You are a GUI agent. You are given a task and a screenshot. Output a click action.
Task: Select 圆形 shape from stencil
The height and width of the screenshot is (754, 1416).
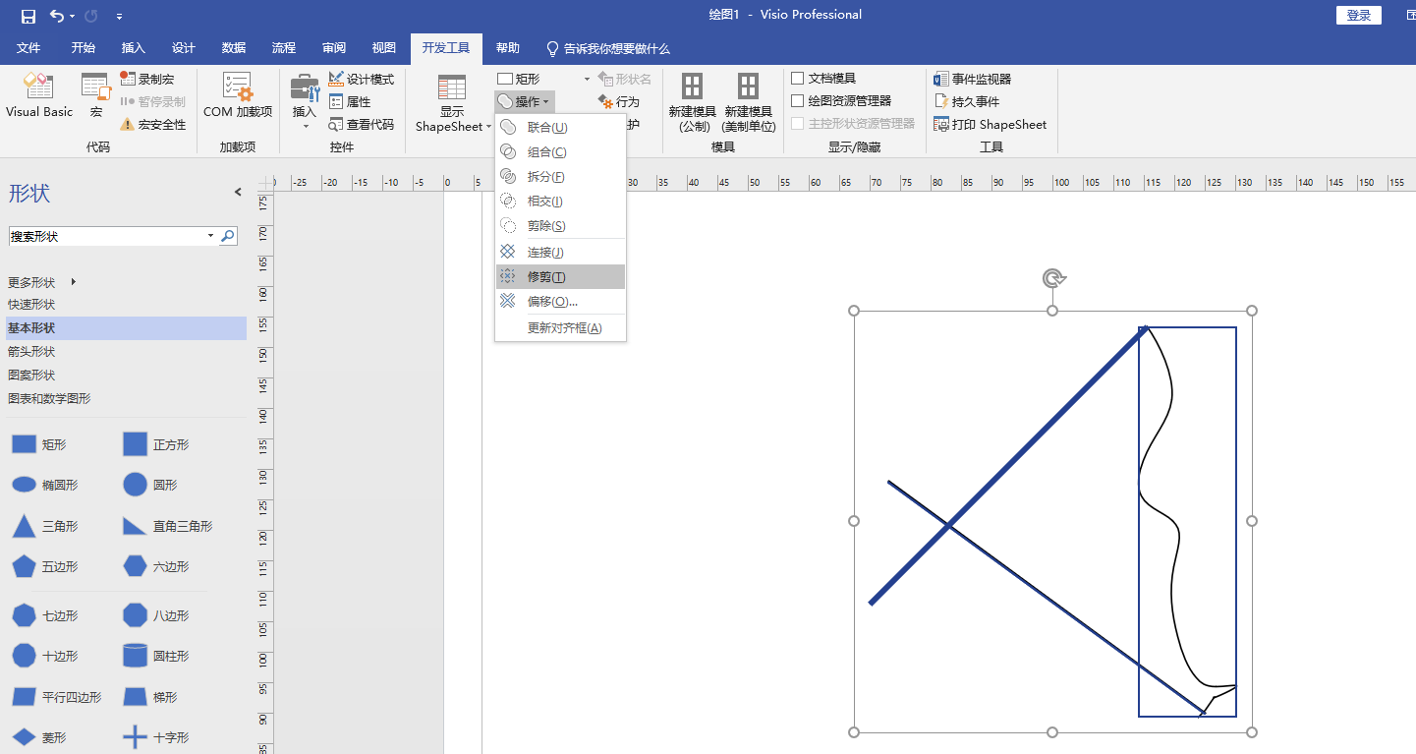(x=149, y=485)
